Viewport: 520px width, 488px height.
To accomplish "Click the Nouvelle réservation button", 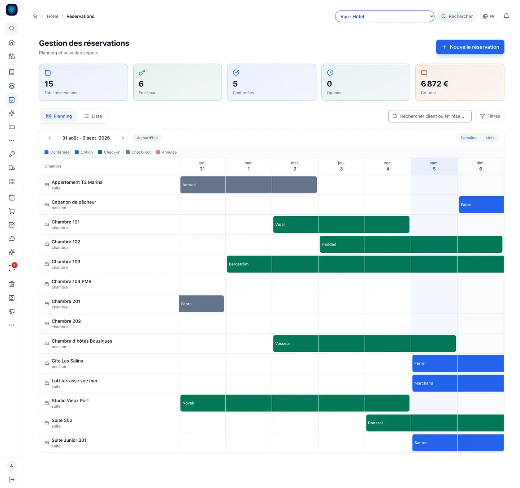I will point(470,47).
